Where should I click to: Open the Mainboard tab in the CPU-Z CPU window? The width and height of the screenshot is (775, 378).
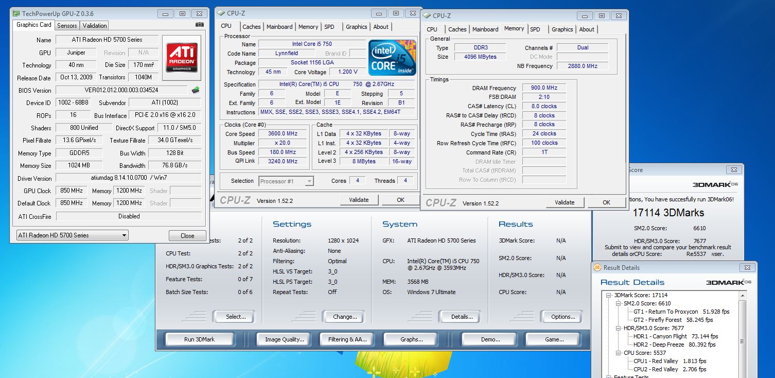pyautogui.click(x=279, y=27)
